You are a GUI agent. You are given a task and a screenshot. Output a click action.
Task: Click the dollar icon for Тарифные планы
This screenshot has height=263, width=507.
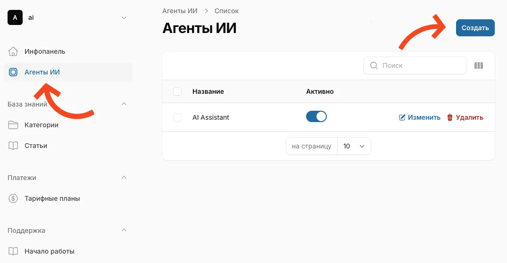tap(13, 198)
